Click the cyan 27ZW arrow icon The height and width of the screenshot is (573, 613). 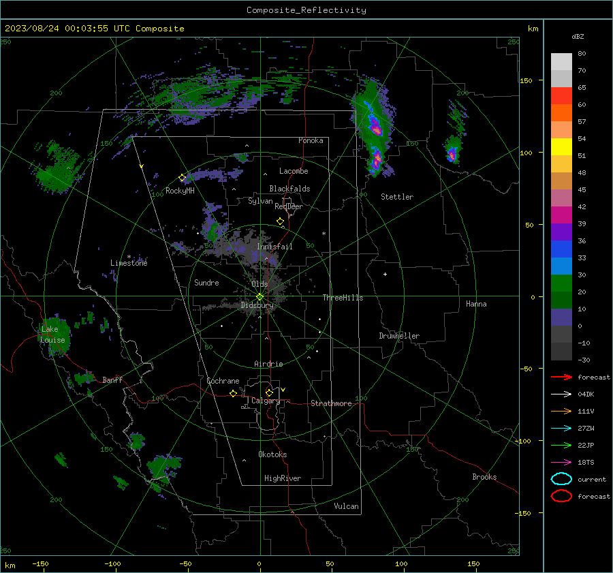(x=561, y=429)
